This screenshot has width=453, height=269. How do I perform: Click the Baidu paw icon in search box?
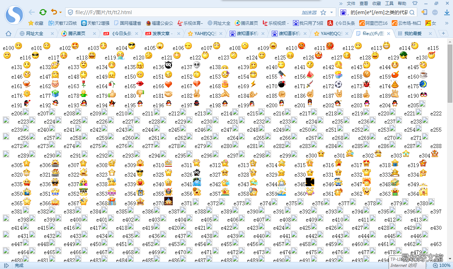pyautogui.click(x=343, y=12)
